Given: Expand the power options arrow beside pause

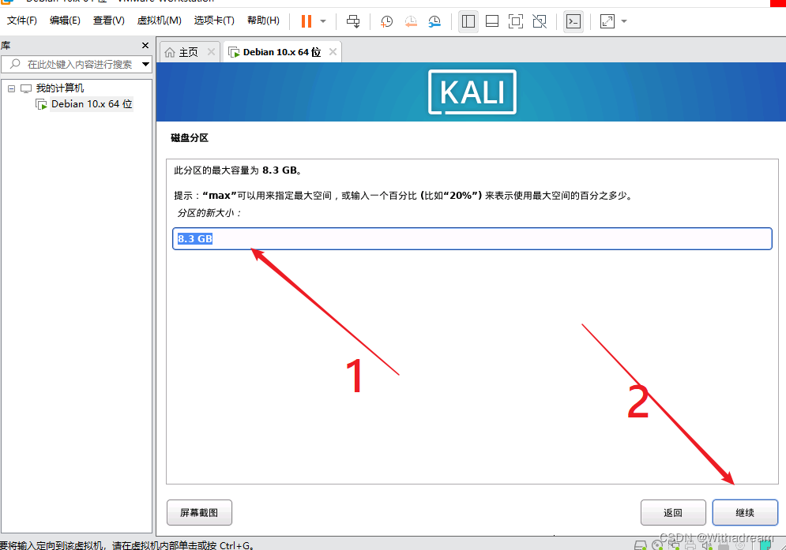Looking at the screenshot, I should 323,21.
